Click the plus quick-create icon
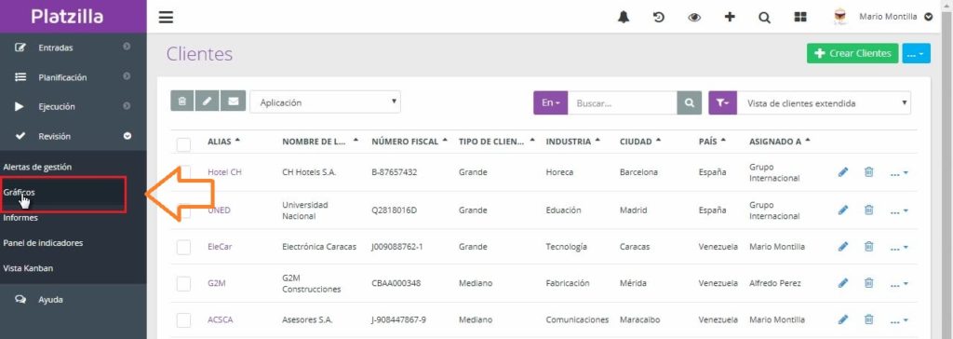Image resolution: width=953 pixels, height=339 pixels. pos(730,17)
